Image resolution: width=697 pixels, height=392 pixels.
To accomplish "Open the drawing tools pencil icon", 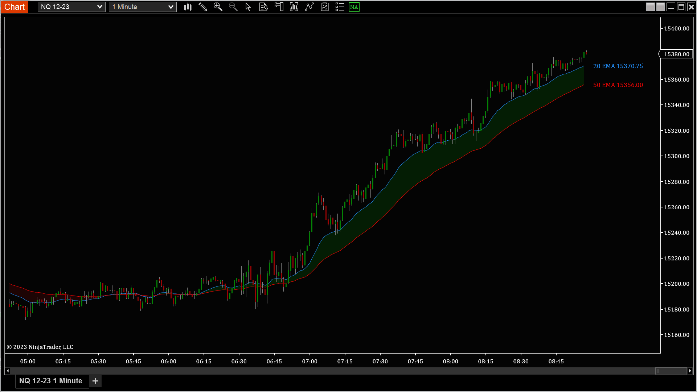I will [x=203, y=7].
